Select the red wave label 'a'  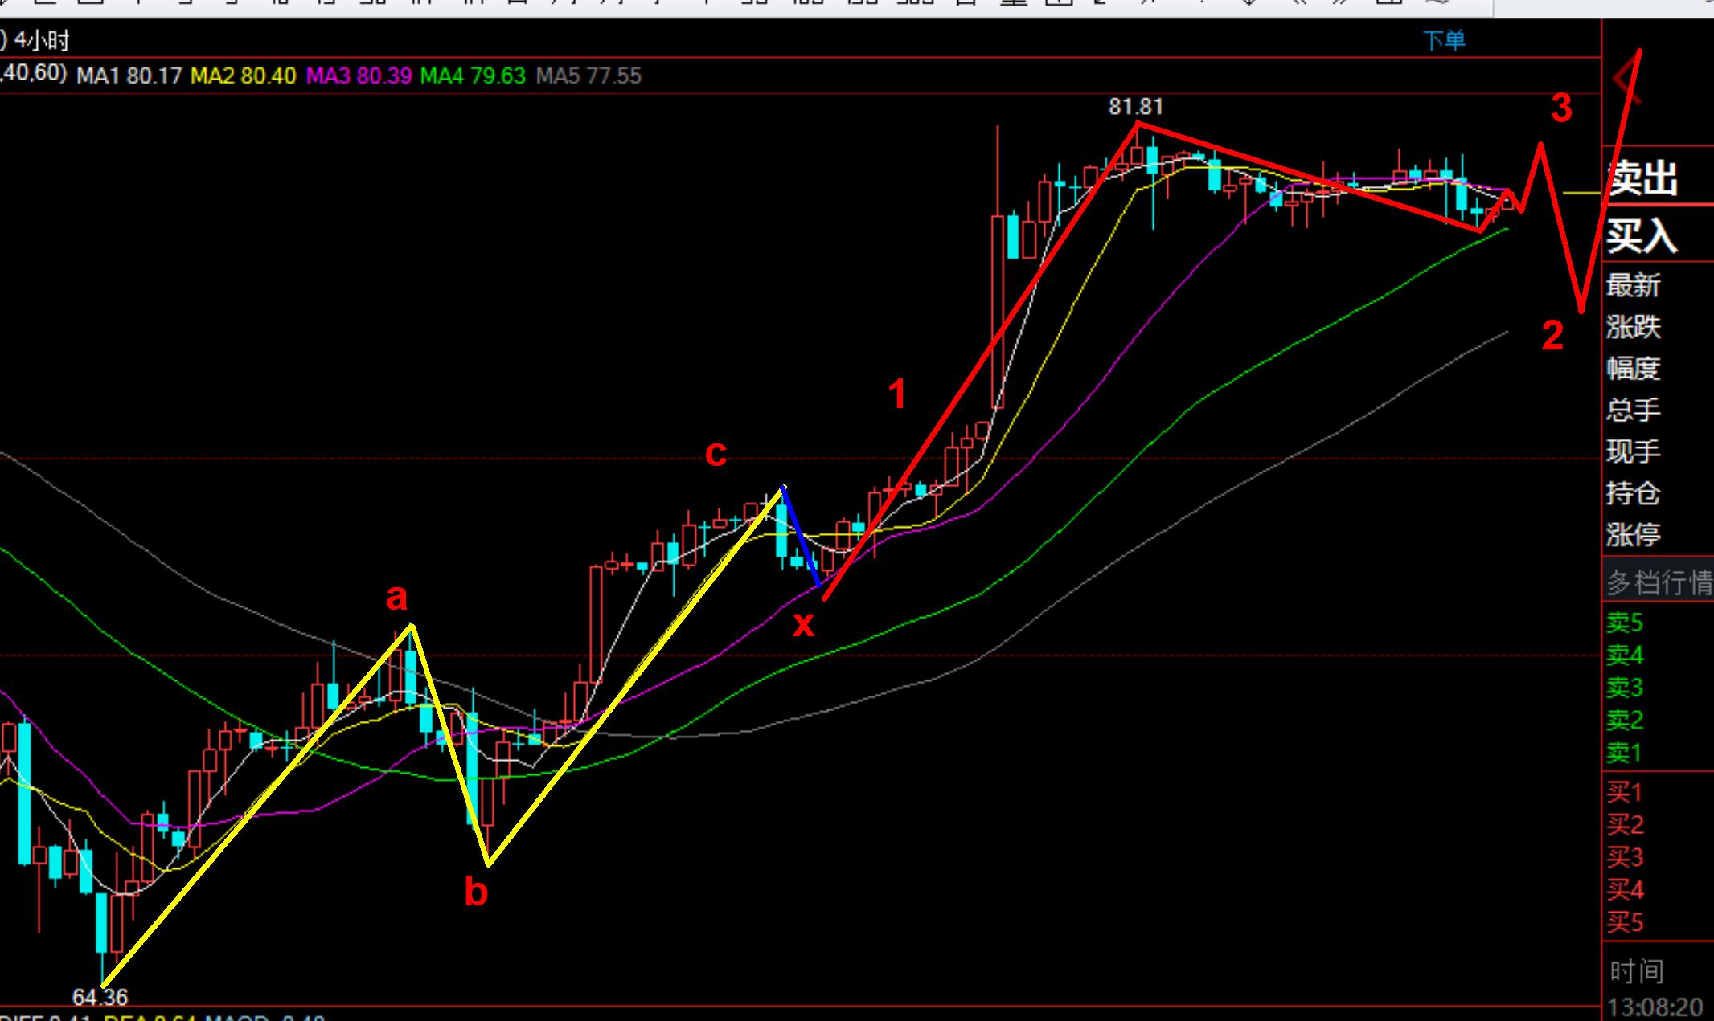(397, 598)
